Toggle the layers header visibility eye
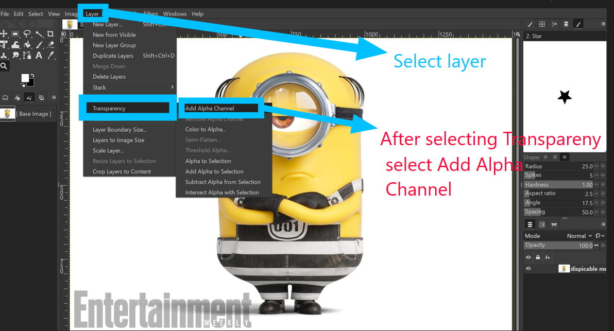This screenshot has width=614, height=331. [528, 257]
